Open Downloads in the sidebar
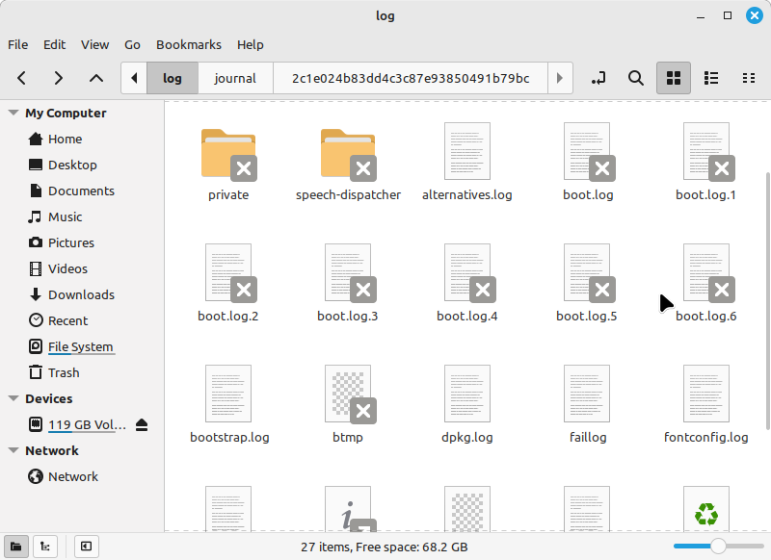 pos(82,295)
